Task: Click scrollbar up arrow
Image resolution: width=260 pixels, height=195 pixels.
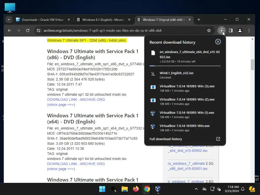Action: coord(252,39)
